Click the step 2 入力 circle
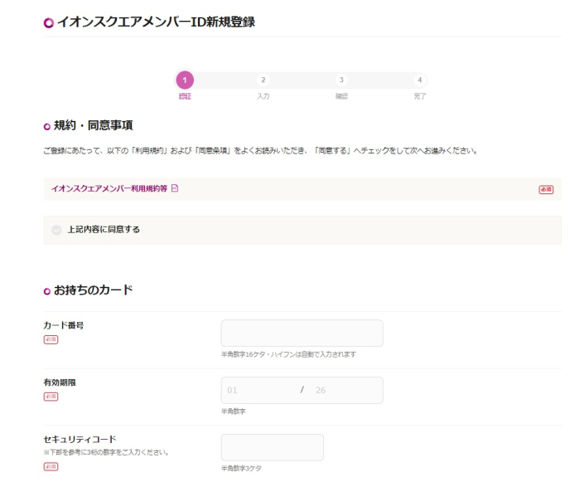Image resolution: width=580 pixels, height=482 pixels. 263,80
